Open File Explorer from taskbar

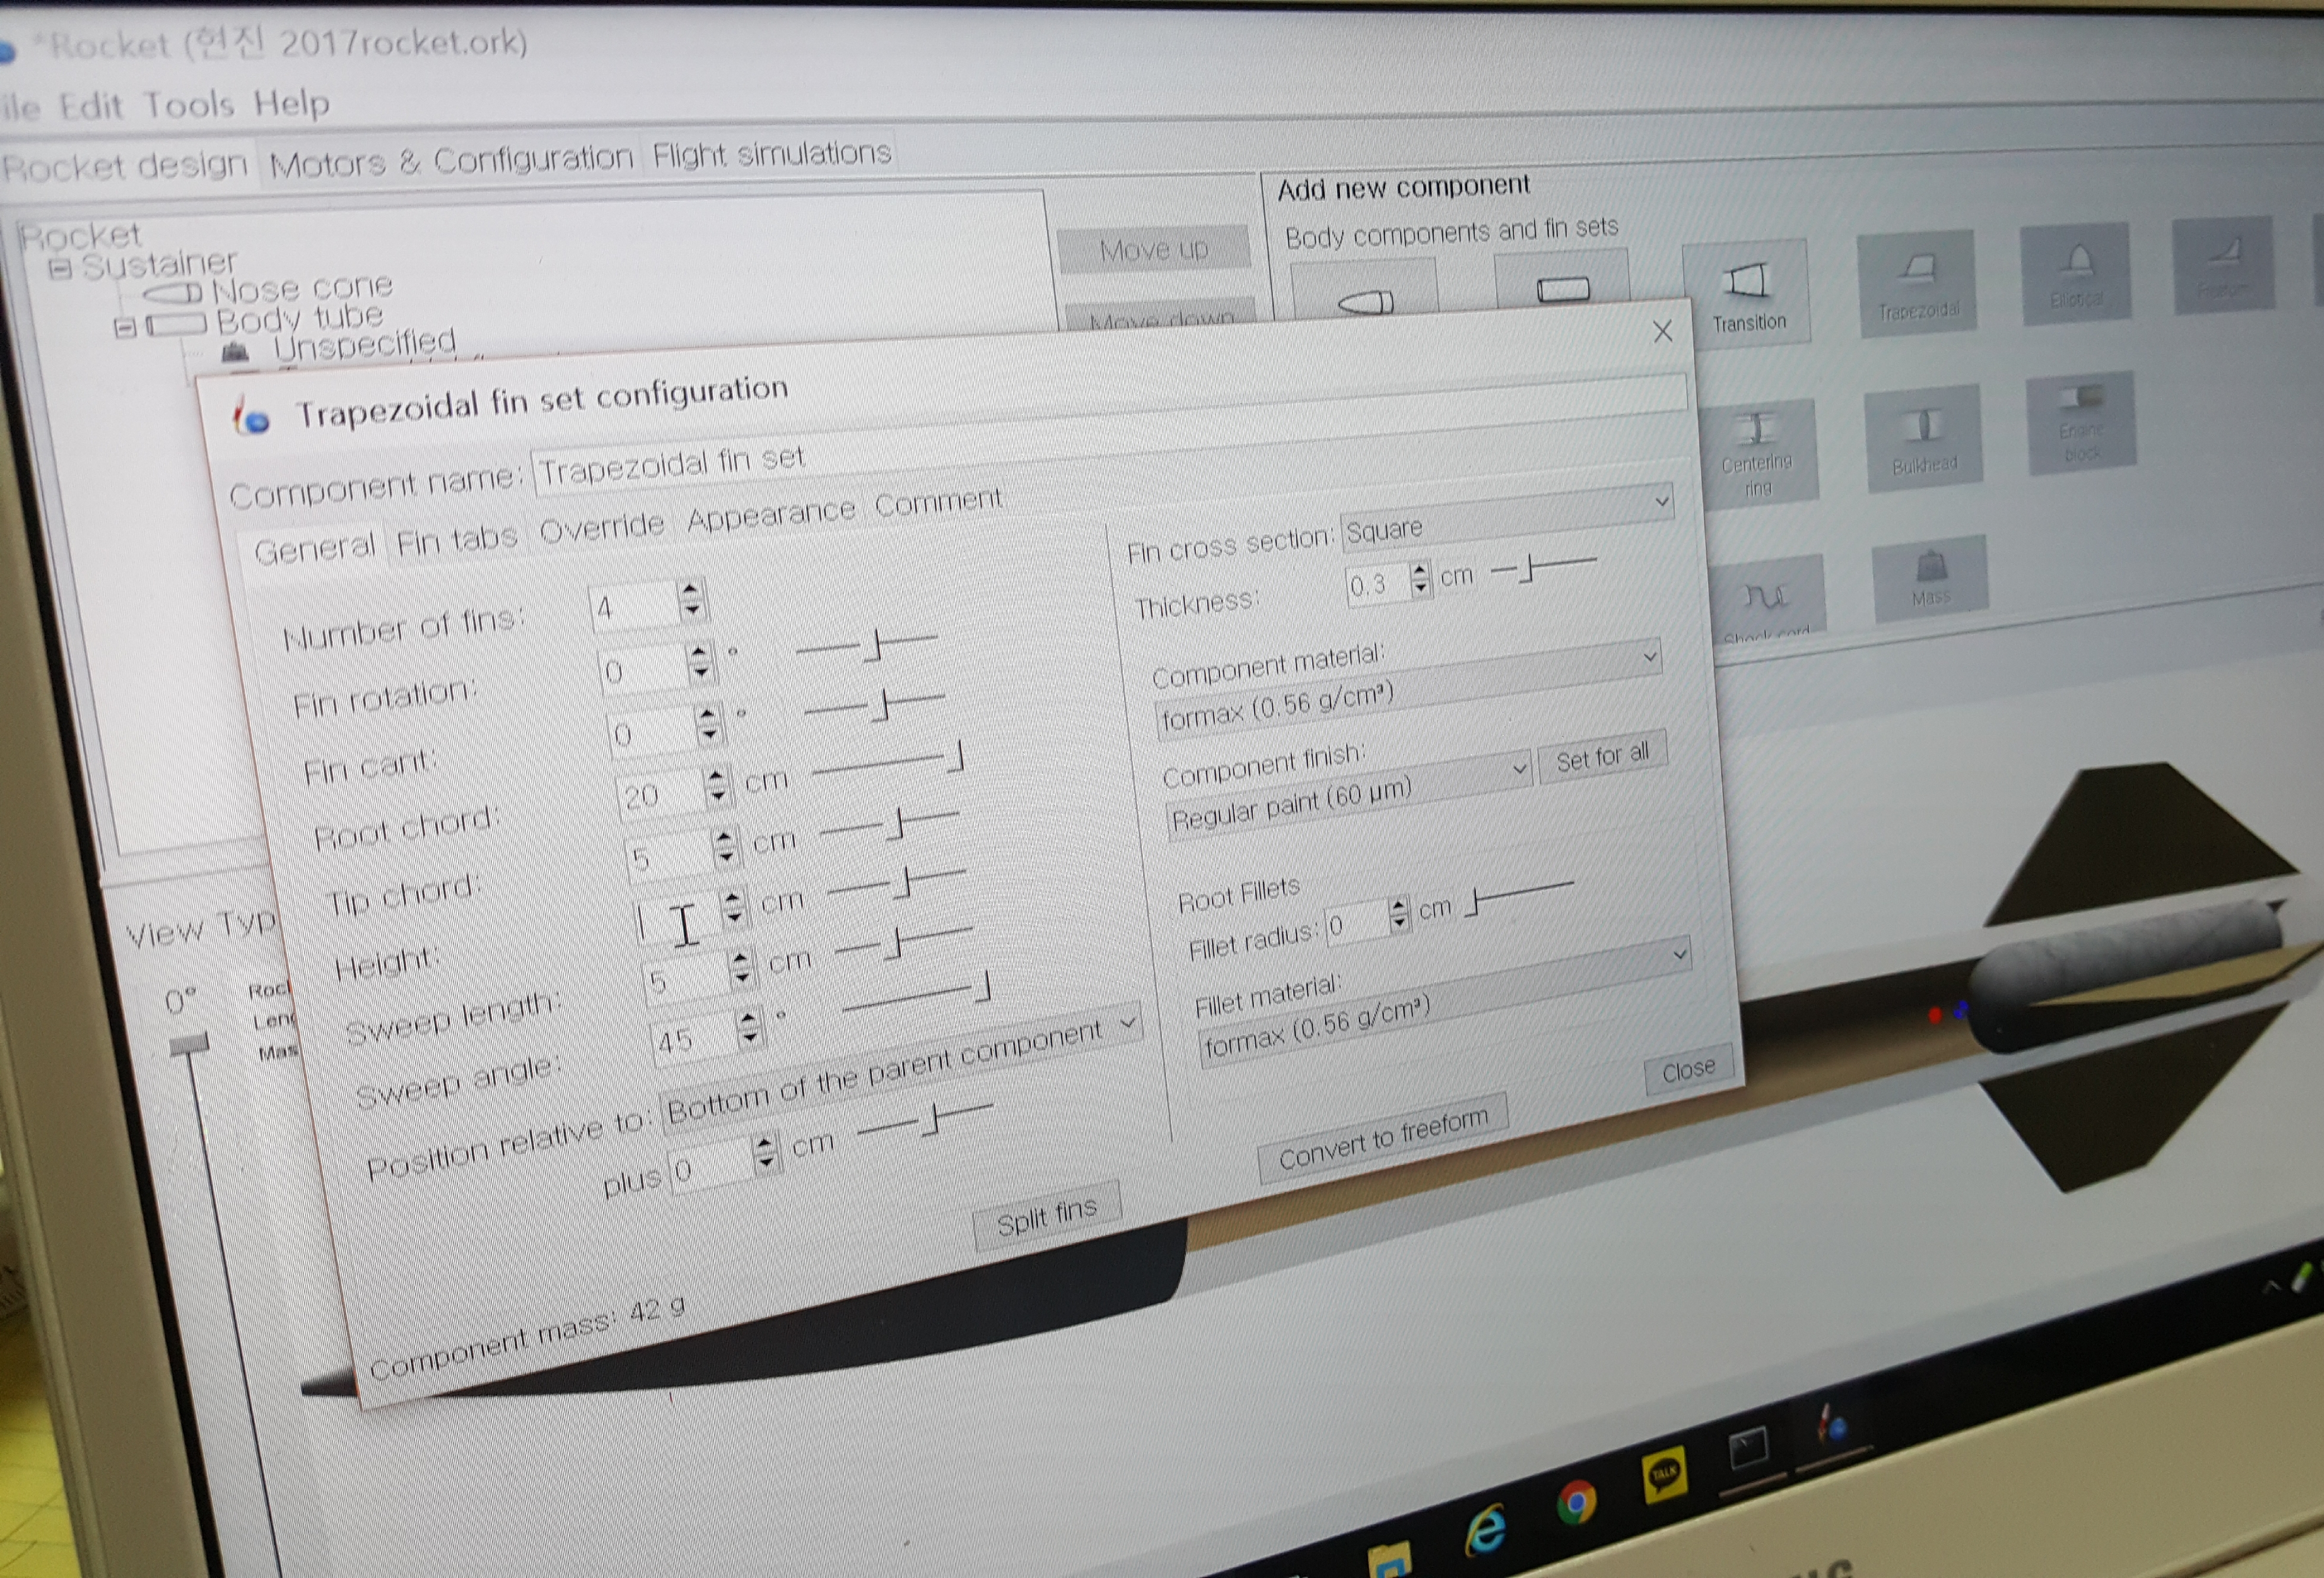point(1389,1560)
